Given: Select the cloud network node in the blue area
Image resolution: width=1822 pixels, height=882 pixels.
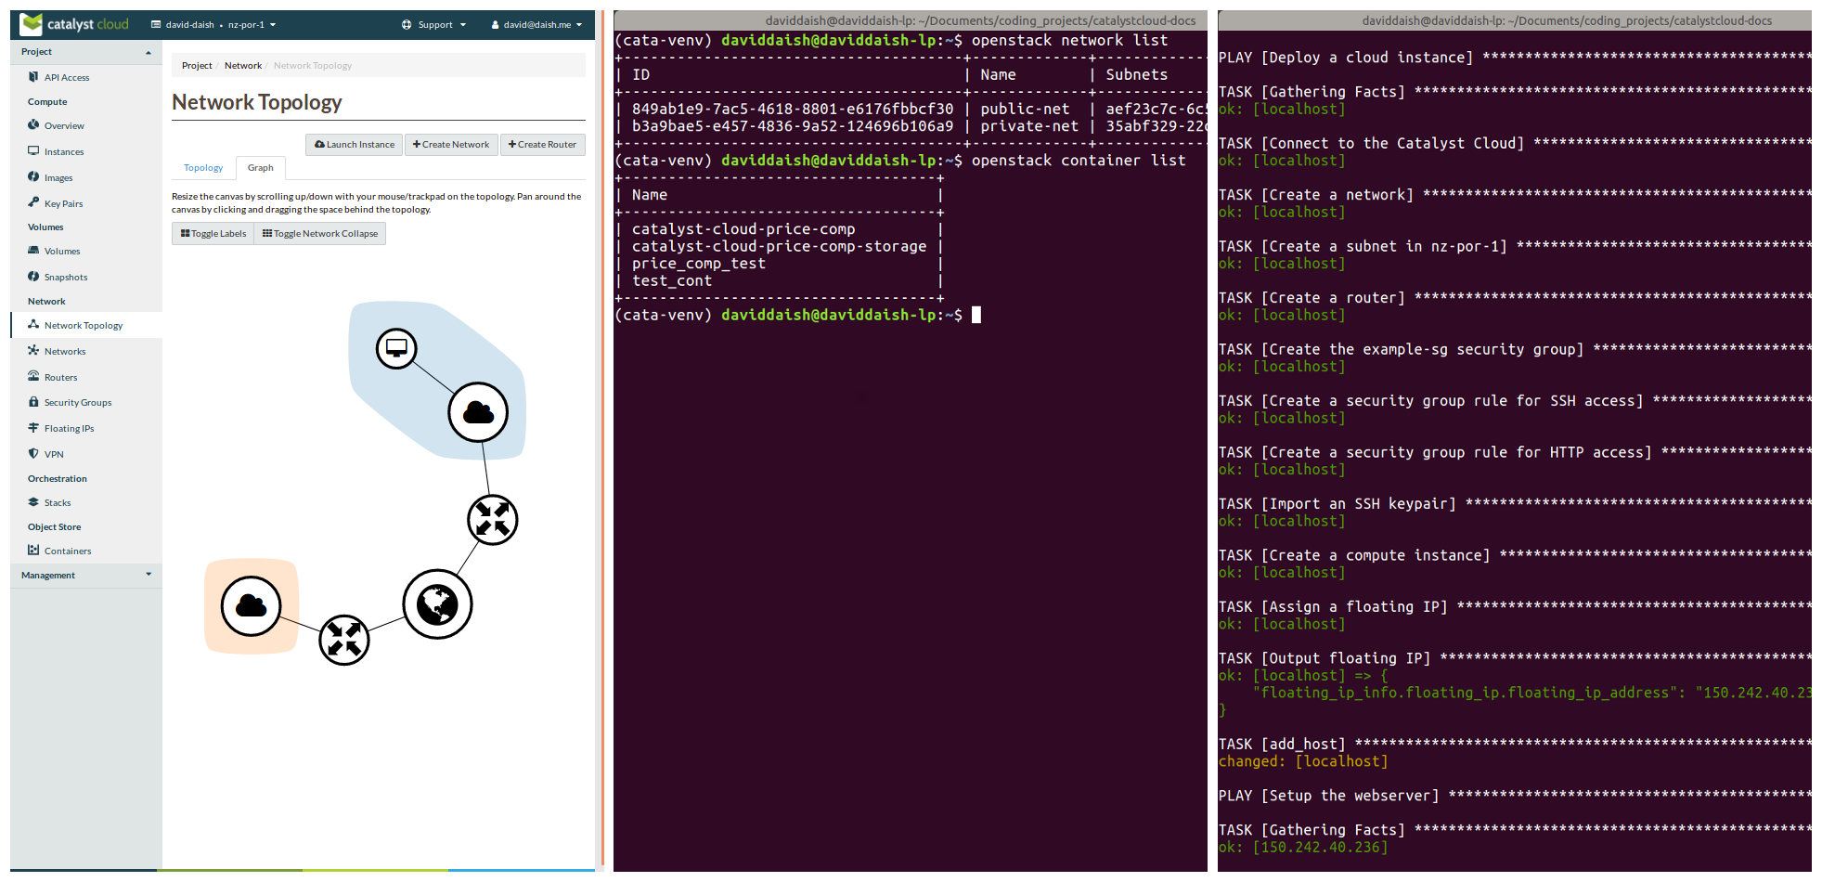Looking at the screenshot, I should coord(478,412).
